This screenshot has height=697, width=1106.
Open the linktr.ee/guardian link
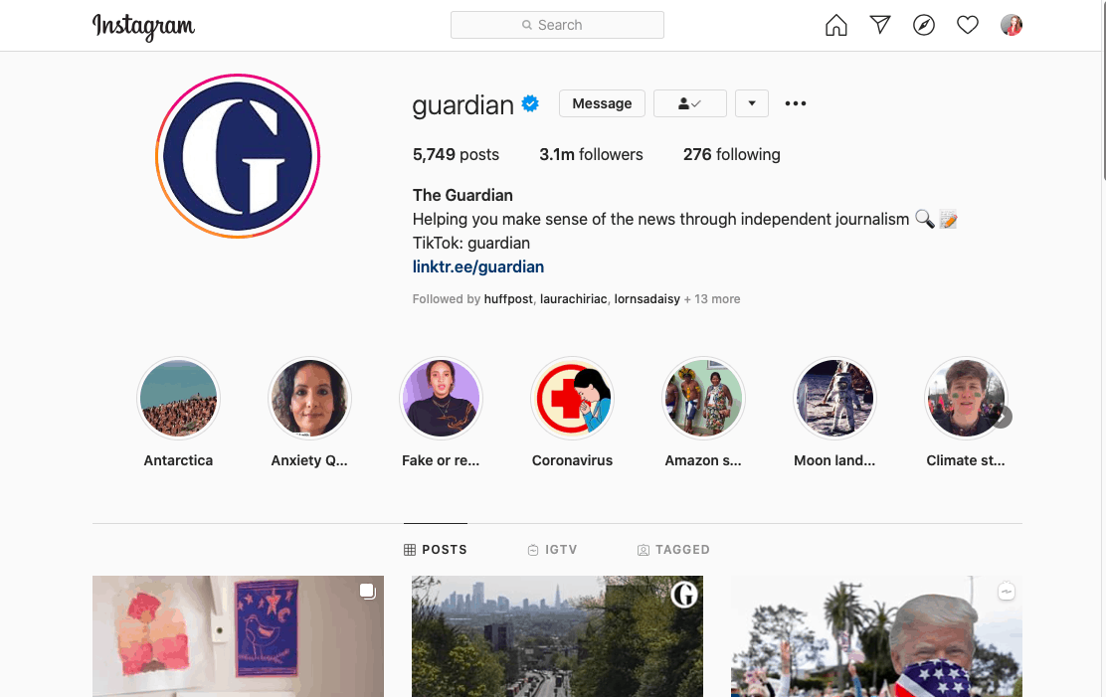(x=478, y=266)
